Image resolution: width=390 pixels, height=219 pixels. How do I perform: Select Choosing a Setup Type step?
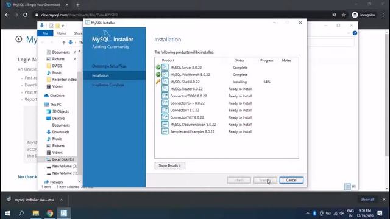click(109, 66)
